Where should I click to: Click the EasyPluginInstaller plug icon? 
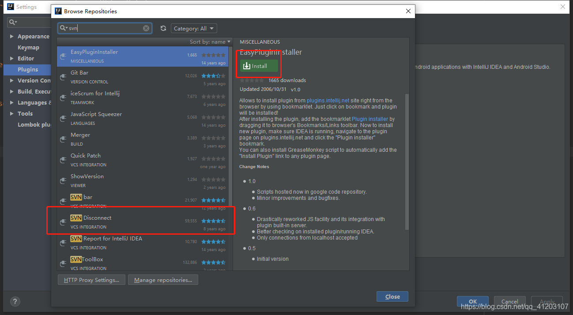coord(63,56)
